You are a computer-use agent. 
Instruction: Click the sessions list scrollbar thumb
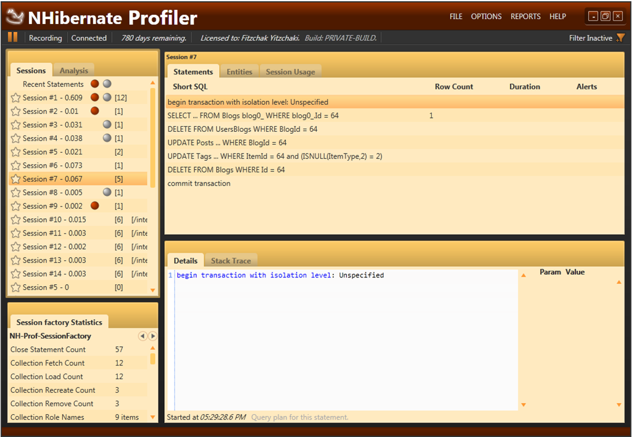pos(153,137)
